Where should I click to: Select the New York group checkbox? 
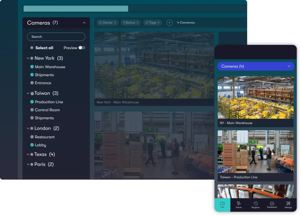pyautogui.click(x=32, y=58)
